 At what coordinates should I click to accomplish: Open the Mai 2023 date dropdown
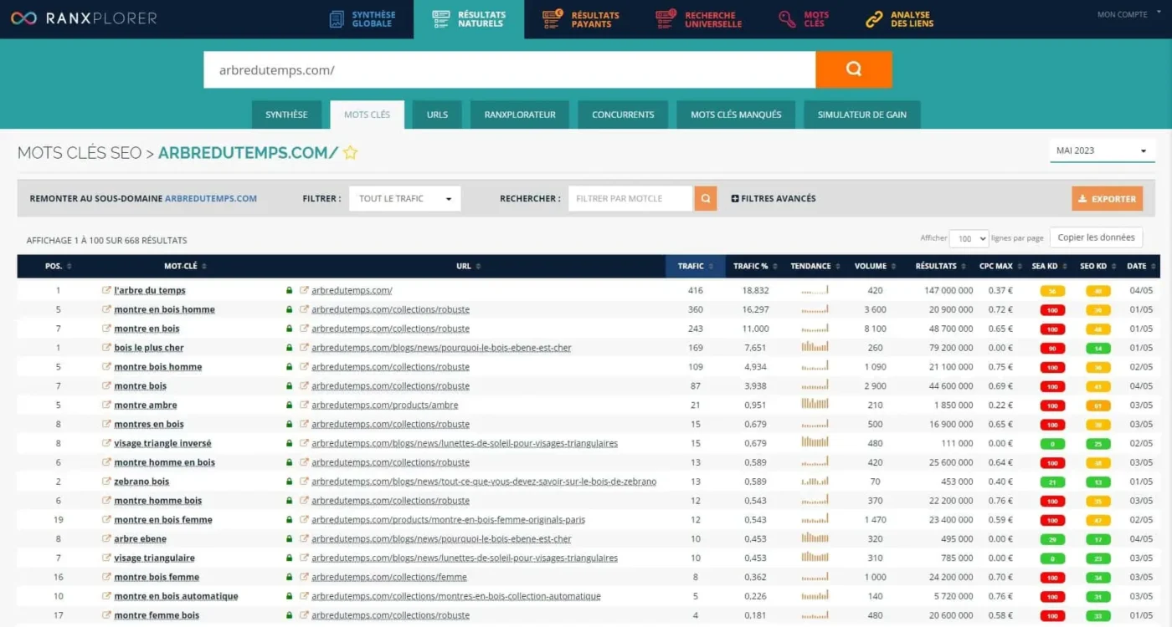[1102, 150]
